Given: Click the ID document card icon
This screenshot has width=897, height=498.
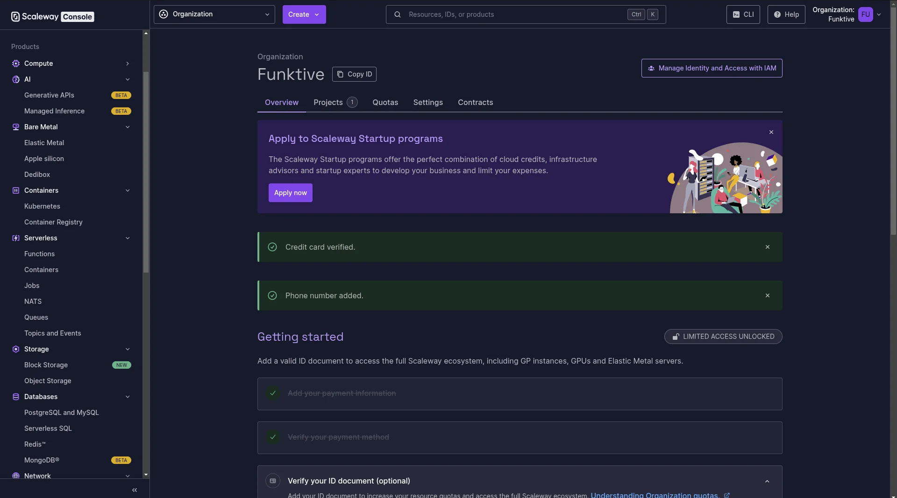Looking at the screenshot, I should click(273, 481).
